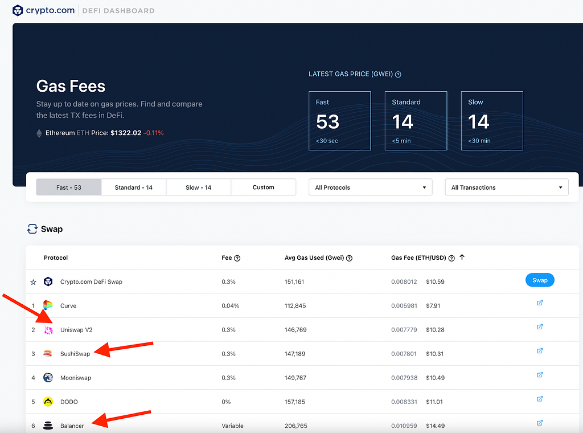Click the Curve rainbow logo
The image size is (583, 433).
point(48,305)
